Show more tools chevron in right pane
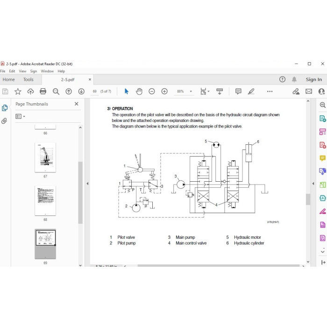 pos(322,251)
